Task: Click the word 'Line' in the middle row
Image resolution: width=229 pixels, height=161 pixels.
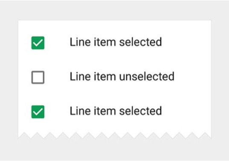Action: (x=80, y=76)
